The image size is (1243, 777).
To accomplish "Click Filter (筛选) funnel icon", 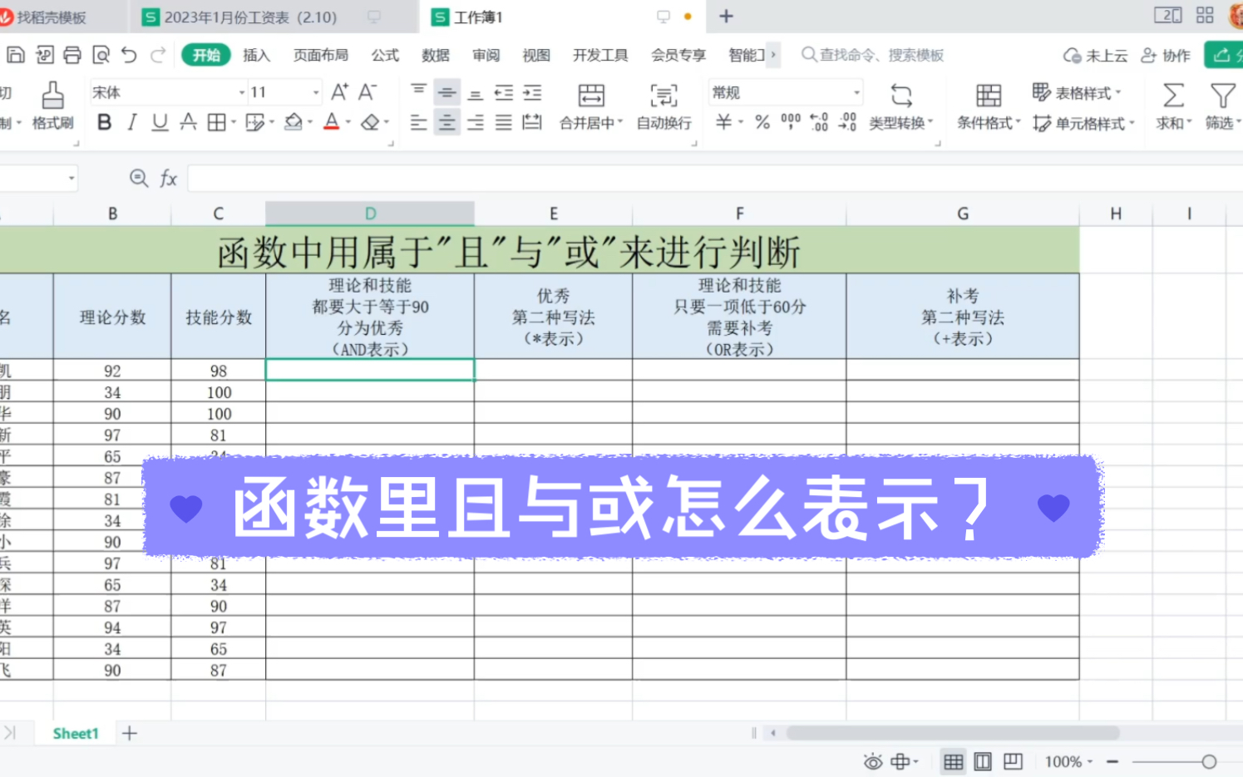I will coord(1222,96).
